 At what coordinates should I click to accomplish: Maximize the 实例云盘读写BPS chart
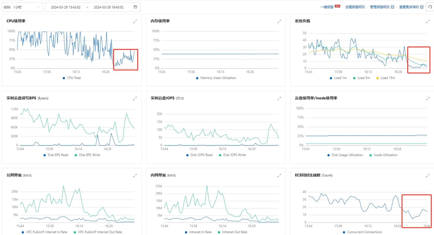pos(135,99)
